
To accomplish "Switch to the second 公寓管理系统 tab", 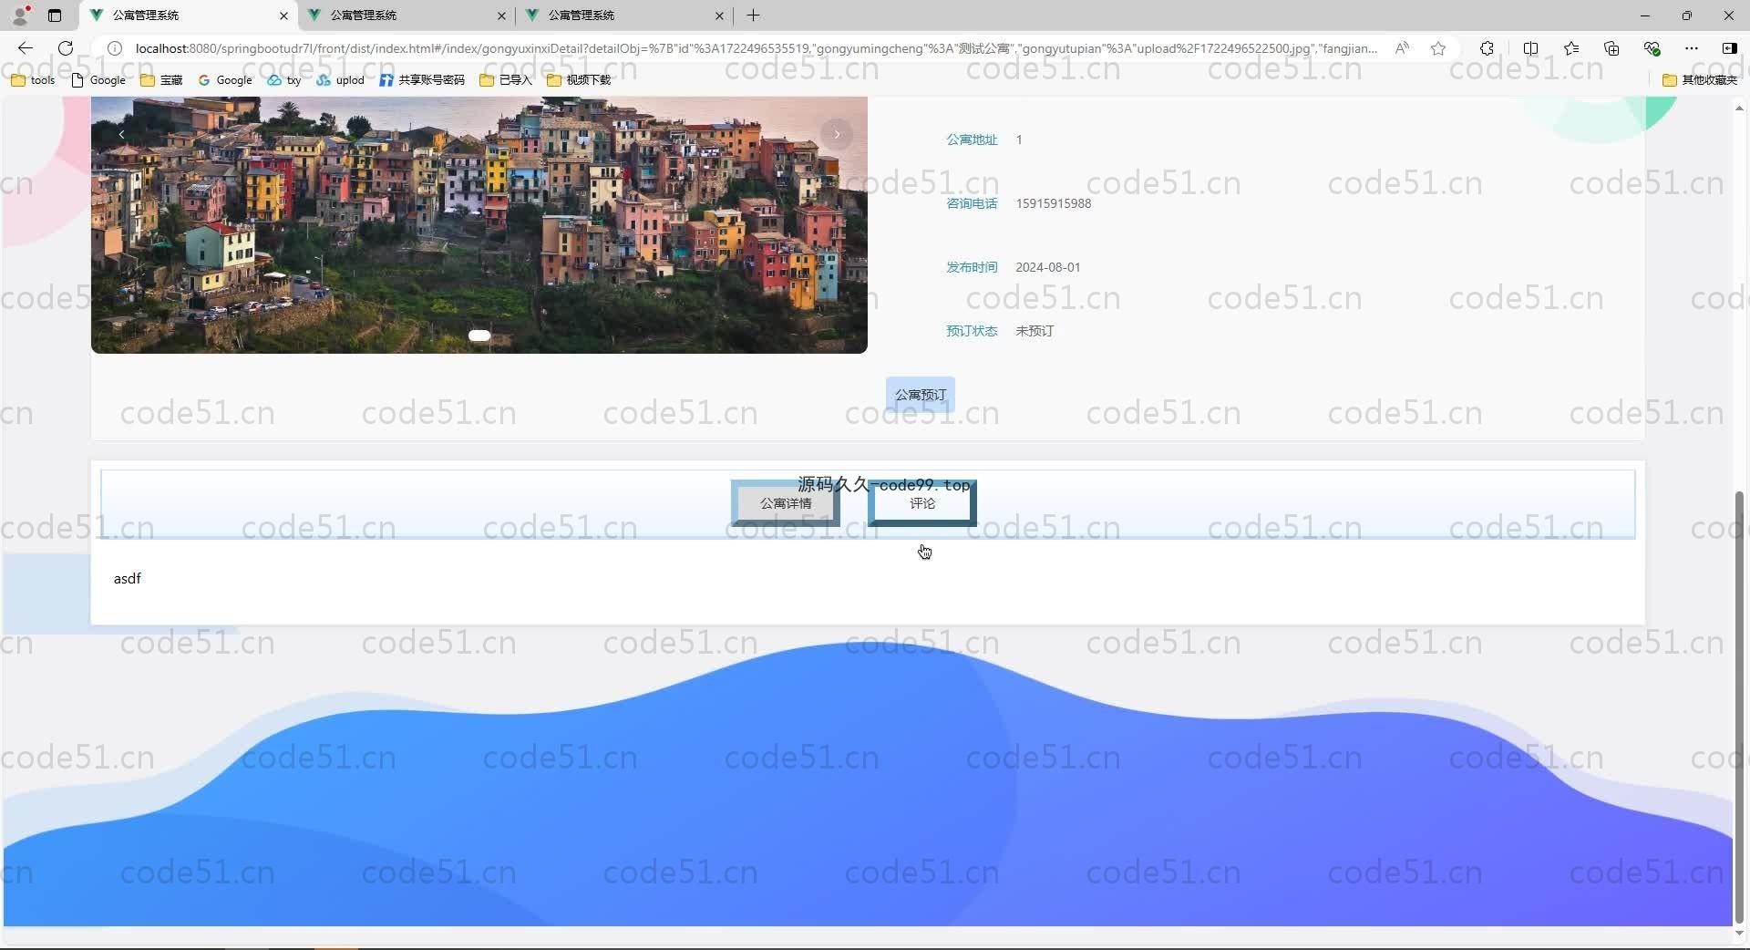I will pyautogui.click(x=407, y=15).
